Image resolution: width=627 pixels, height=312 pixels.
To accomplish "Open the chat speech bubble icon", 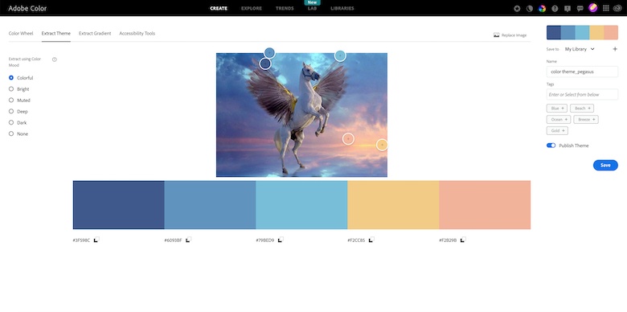I will point(580,8).
